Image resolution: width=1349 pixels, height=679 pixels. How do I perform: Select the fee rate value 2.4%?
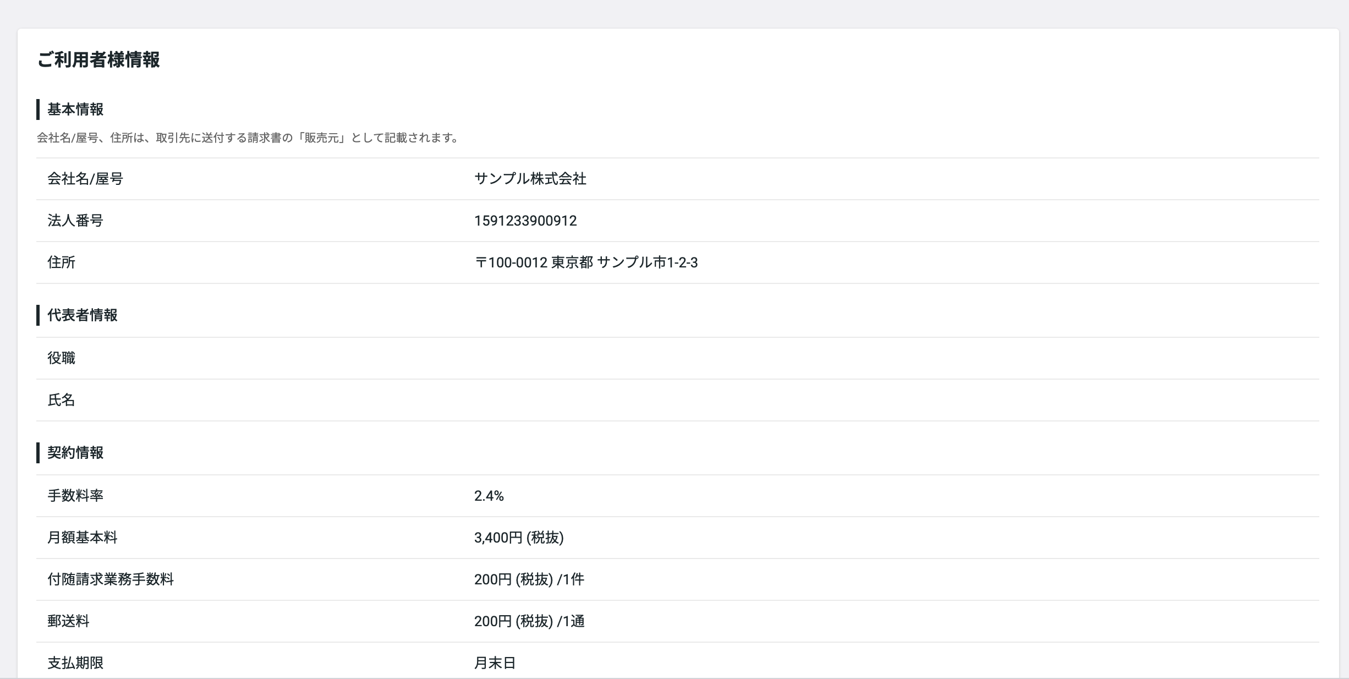point(489,496)
